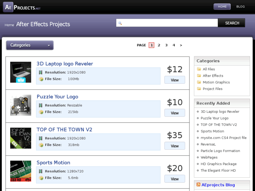This screenshot has width=255, height=191.
Task: Click film icon for 3D Laptop logo Reveler resolution
Action: [41, 72]
